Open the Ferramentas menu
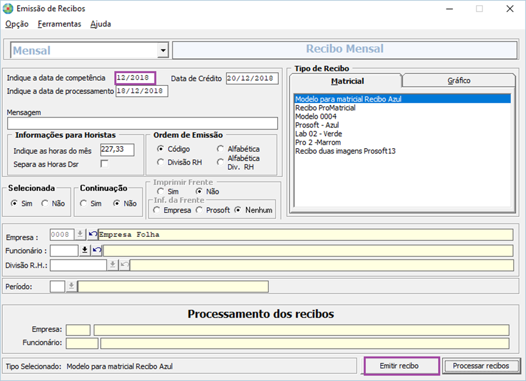 59,24
